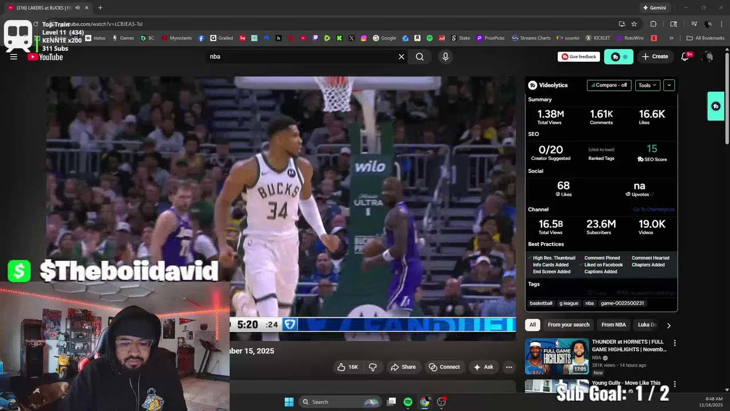Open the account avatar menu
730x411 pixels.
click(x=708, y=57)
